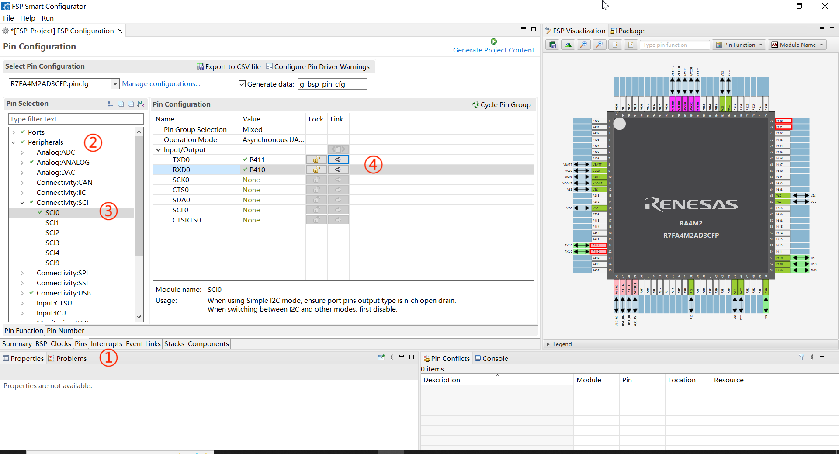The height and width of the screenshot is (454, 839).
Task: Switch to the Pin Number tab
Action: (66, 331)
